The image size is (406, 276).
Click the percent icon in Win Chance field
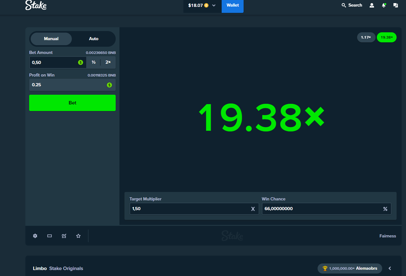(385, 209)
